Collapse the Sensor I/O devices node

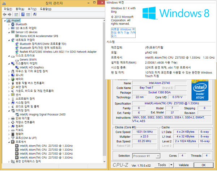(9, 32)
